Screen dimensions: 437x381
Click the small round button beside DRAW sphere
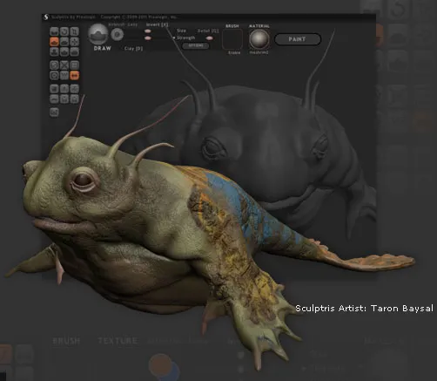coord(118,34)
